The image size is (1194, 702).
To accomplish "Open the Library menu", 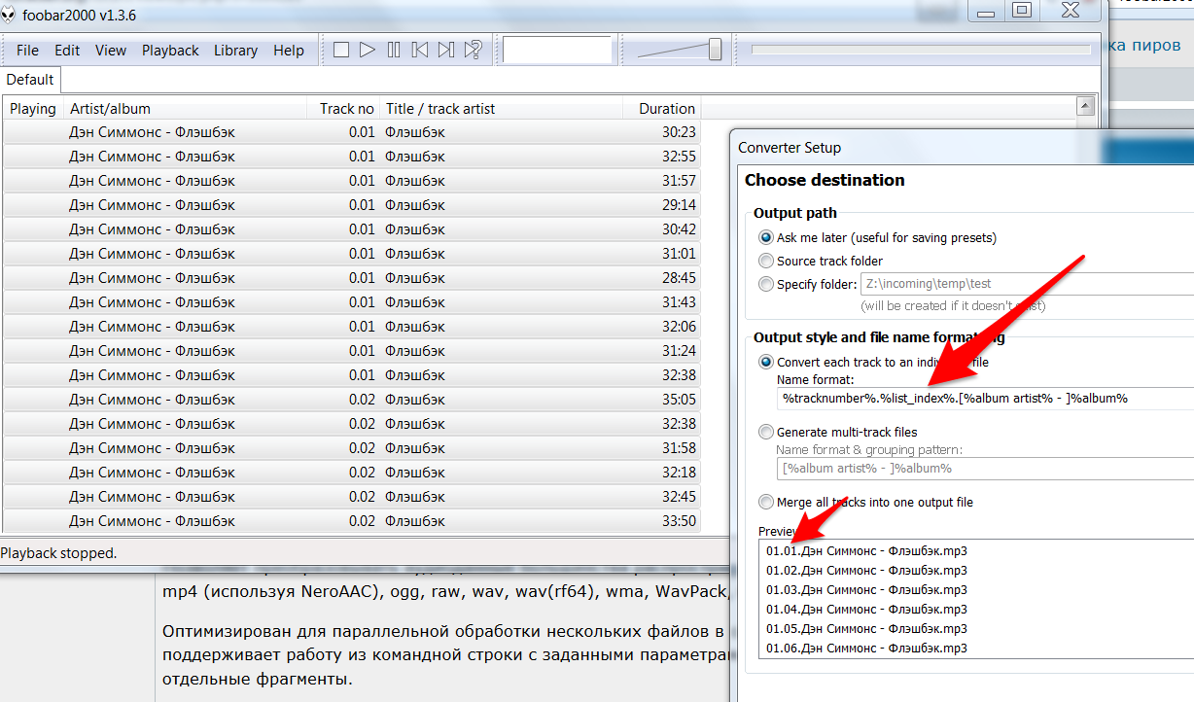I will point(235,51).
